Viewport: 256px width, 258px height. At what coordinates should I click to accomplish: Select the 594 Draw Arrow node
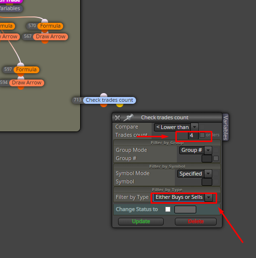(x=27, y=82)
